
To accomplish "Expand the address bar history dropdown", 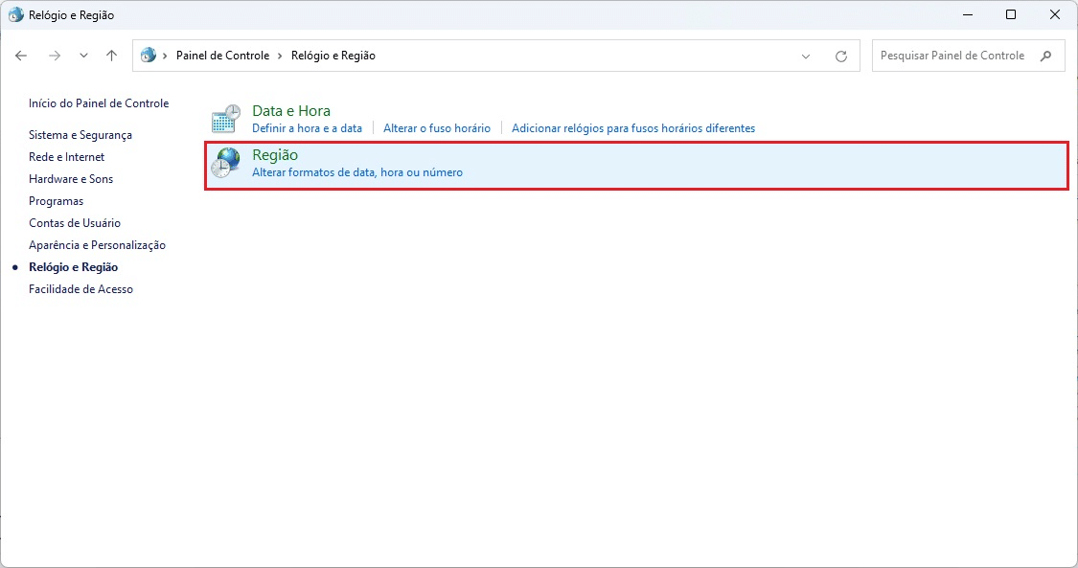I will coord(806,56).
